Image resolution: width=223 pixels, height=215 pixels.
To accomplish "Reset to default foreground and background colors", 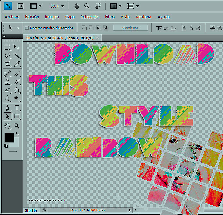I will pos(5,145).
